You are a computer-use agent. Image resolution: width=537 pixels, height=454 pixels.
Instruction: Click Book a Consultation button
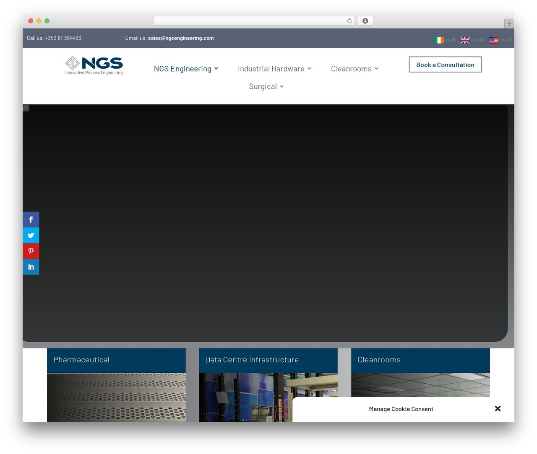coord(445,64)
